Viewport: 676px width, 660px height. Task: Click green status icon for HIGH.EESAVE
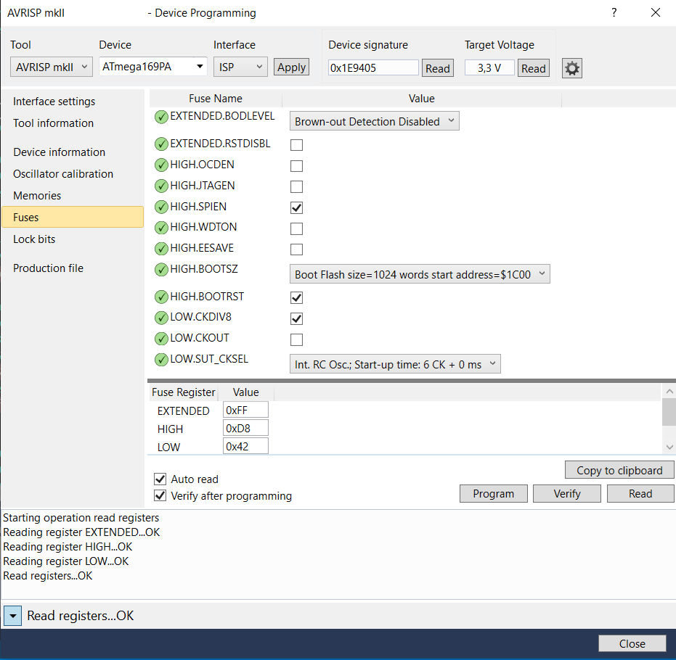click(161, 249)
